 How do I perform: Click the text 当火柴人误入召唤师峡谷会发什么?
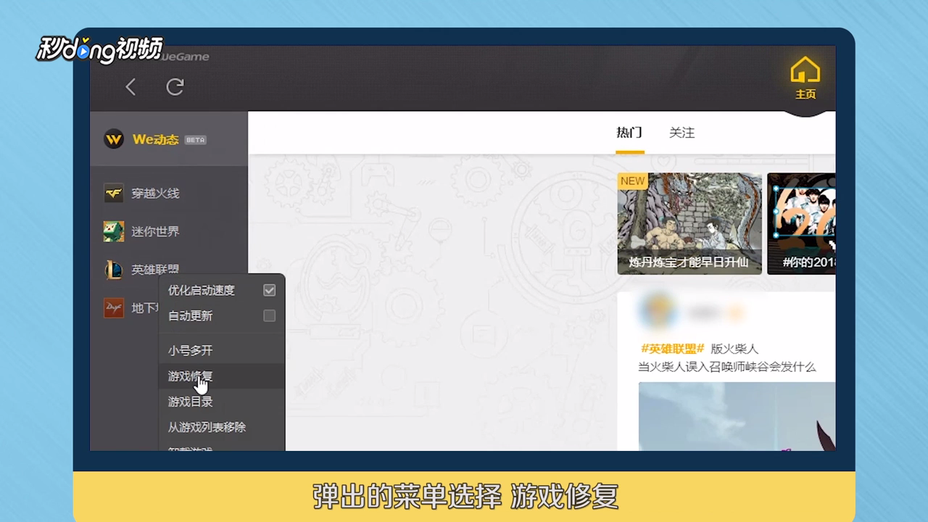click(726, 367)
